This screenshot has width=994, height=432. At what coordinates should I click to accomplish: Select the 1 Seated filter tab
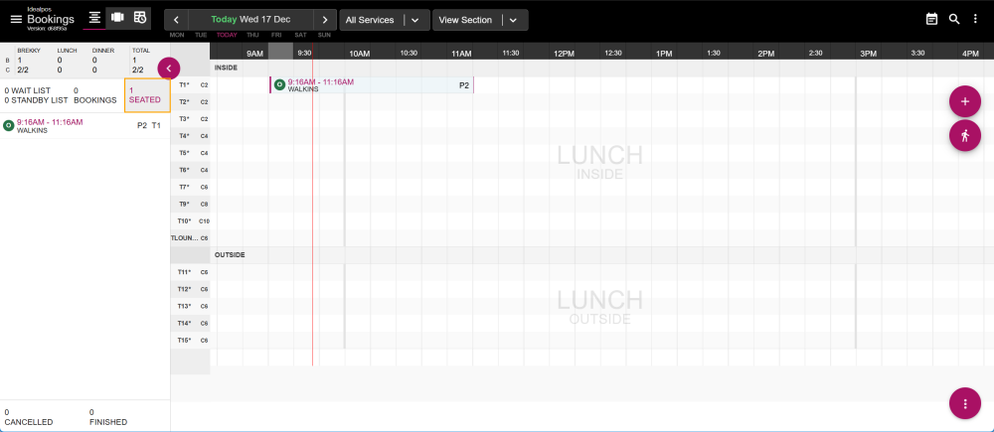point(145,95)
